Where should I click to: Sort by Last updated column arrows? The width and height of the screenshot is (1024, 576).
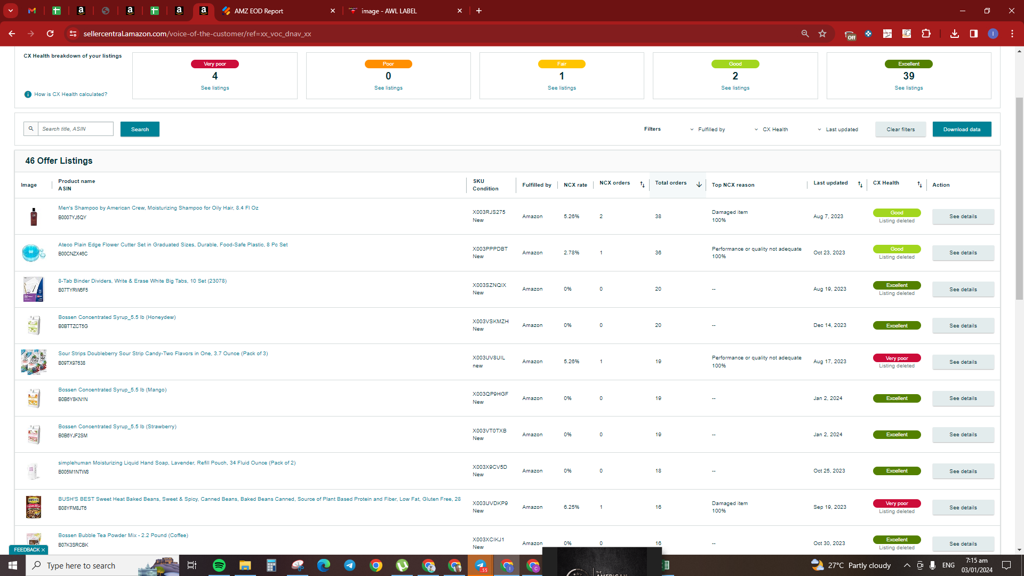[x=860, y=185]
